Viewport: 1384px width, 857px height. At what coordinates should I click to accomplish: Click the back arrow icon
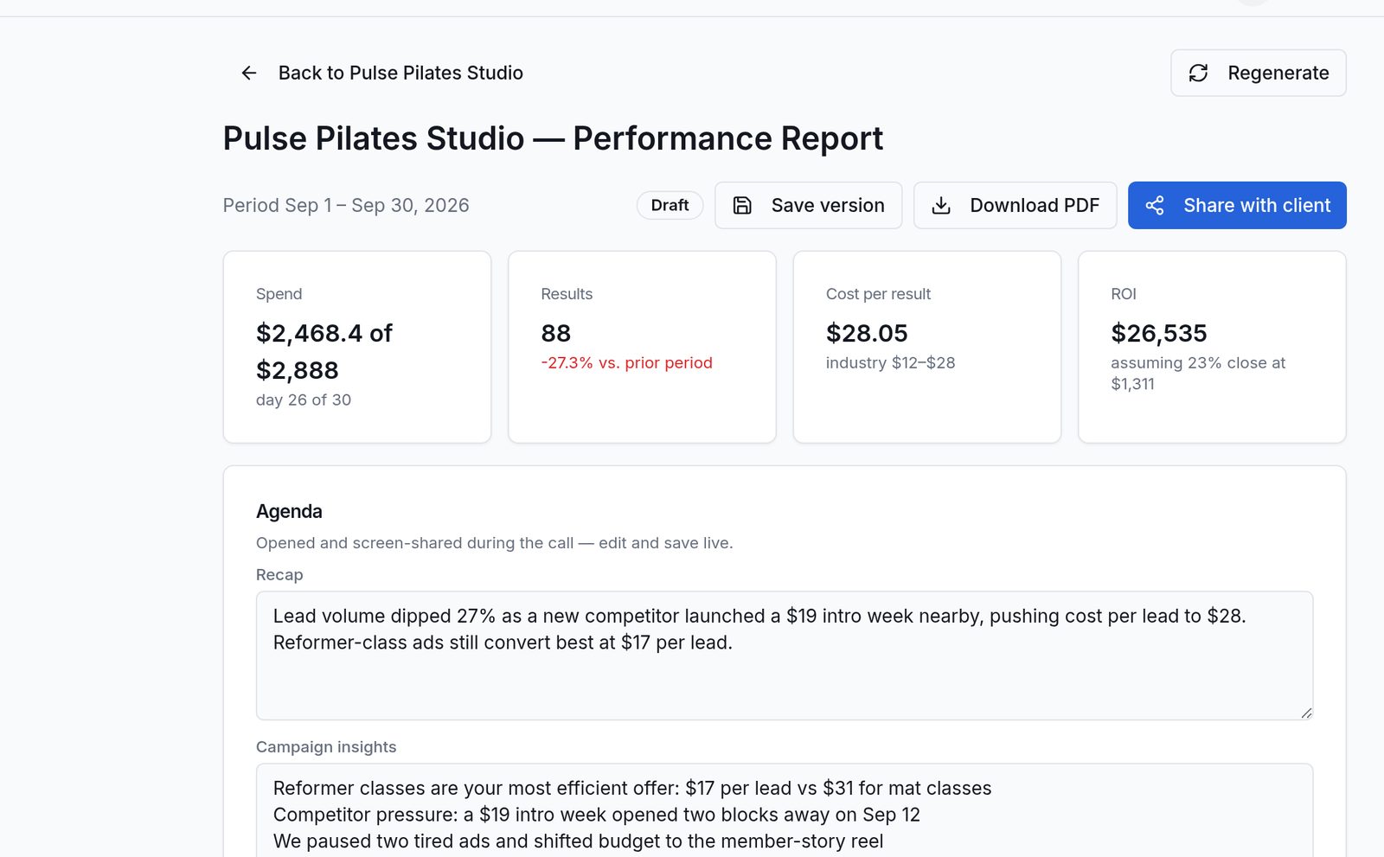[x=249, y=73]
